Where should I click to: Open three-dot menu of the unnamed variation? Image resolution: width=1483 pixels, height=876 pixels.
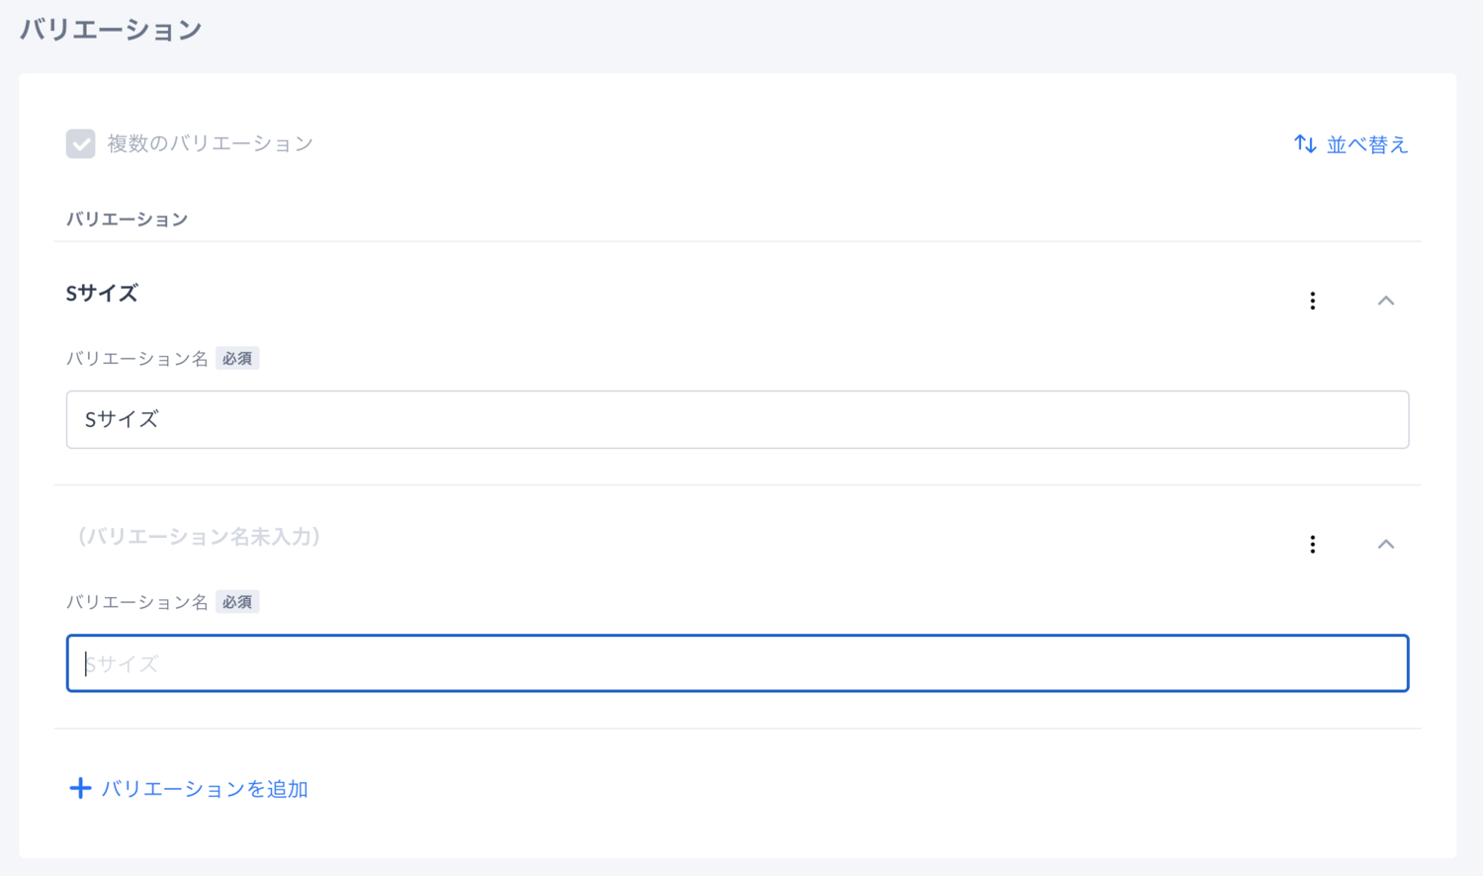1313,545
